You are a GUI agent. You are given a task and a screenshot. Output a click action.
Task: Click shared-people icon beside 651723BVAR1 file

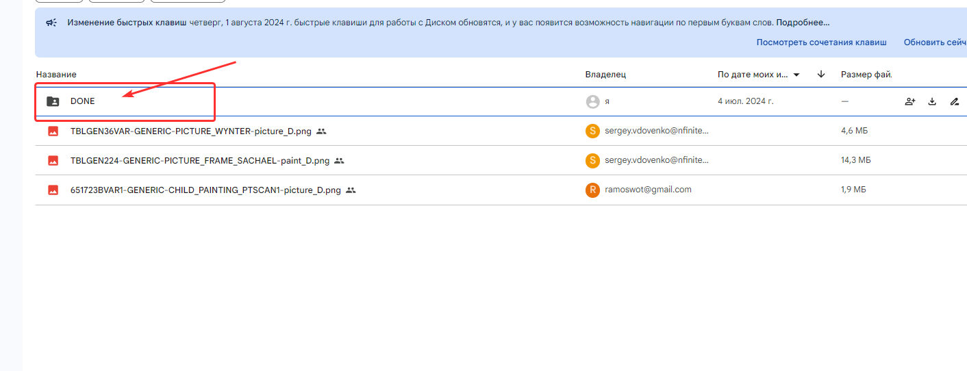pyautogui.click(x=351, y=190)
